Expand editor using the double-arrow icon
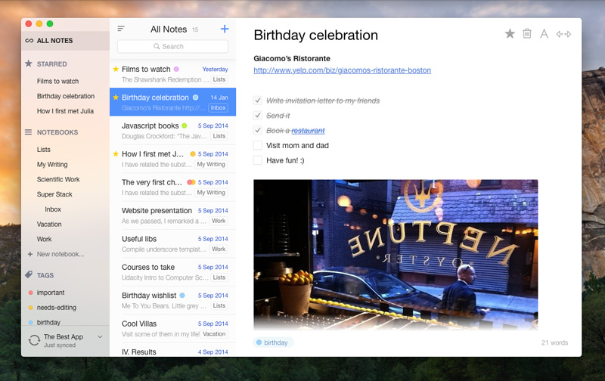 click(563, 34)
